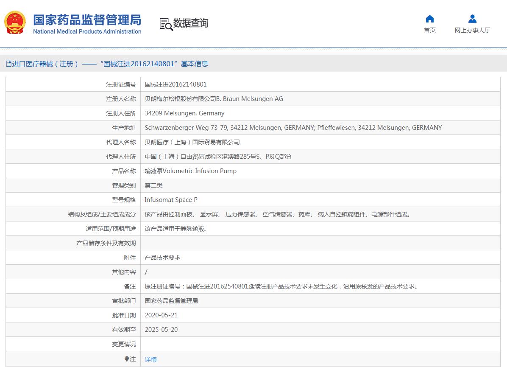Click expiry date 2025-05-20
507x367 pixels.
(x=161, y=330)
